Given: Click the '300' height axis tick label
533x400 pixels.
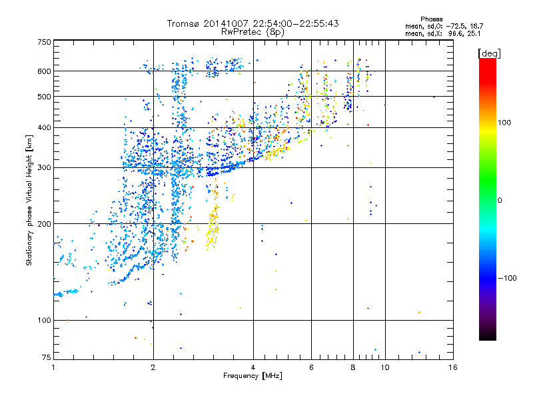Looking at the screenshot, I should pyautogui.click(x=44, y=167).
